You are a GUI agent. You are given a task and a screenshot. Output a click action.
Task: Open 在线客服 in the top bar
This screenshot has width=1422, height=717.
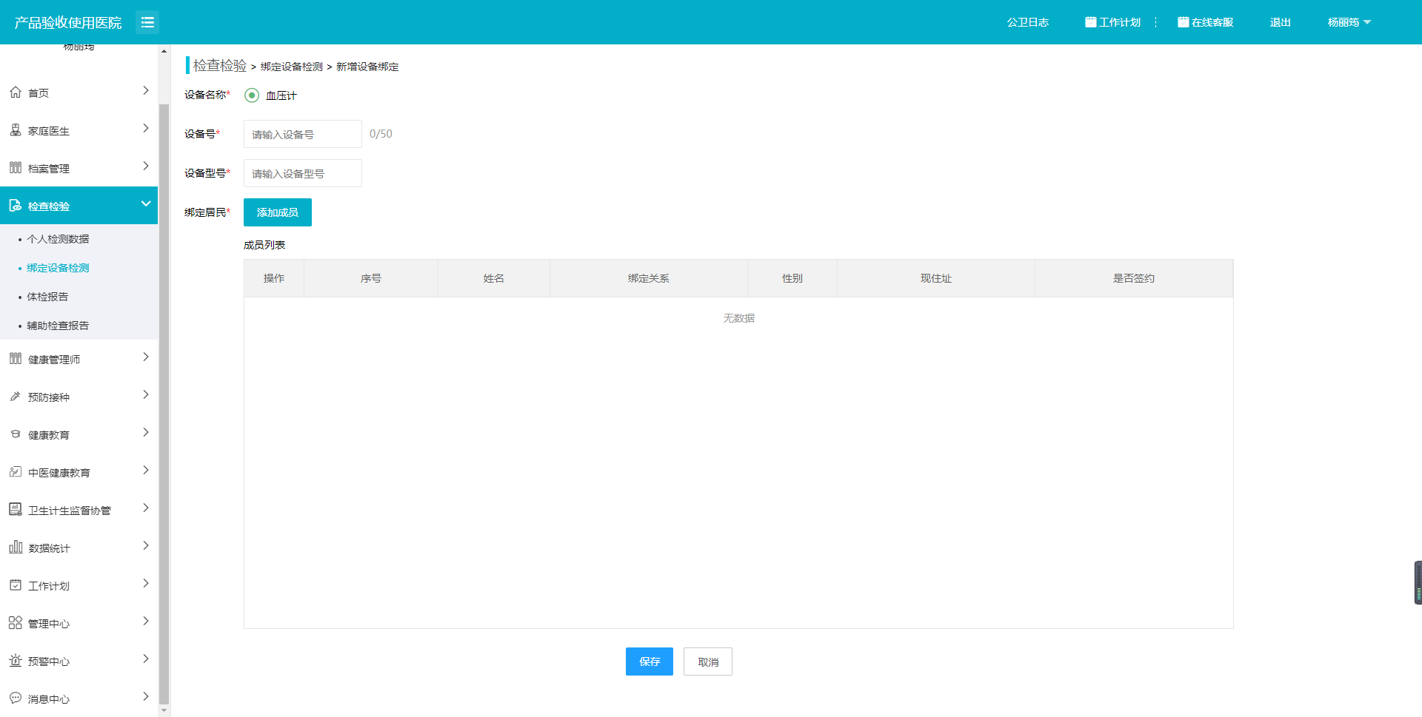click(1212, 22)
